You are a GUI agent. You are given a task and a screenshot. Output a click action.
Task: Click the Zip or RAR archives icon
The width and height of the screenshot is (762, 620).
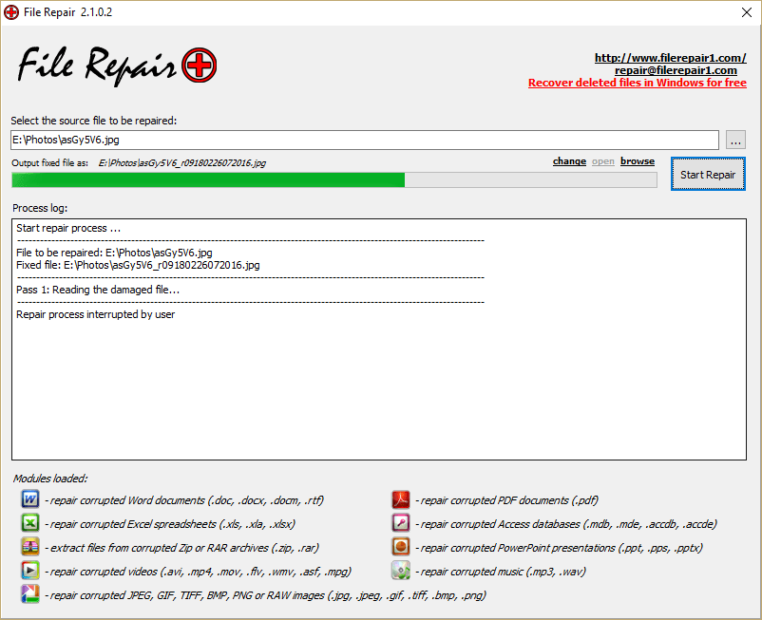30,547
